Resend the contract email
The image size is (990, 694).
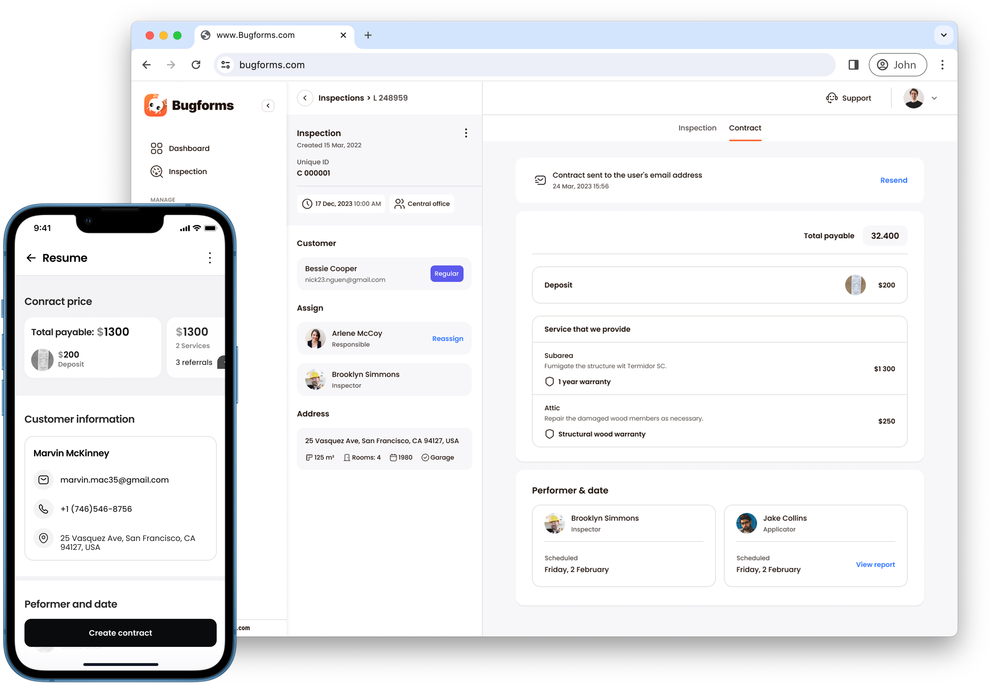coord(894,180)
